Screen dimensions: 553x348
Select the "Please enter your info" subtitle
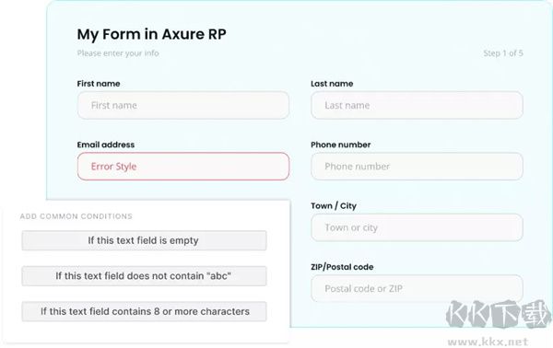tap(118, 53)
